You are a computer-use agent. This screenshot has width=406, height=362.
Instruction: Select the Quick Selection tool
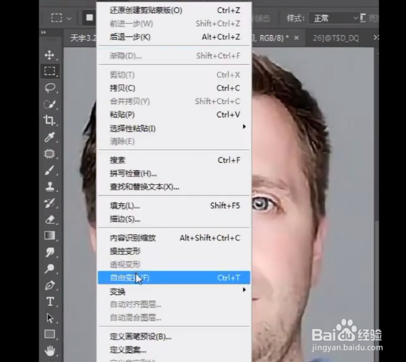click(x=49, y=104)
